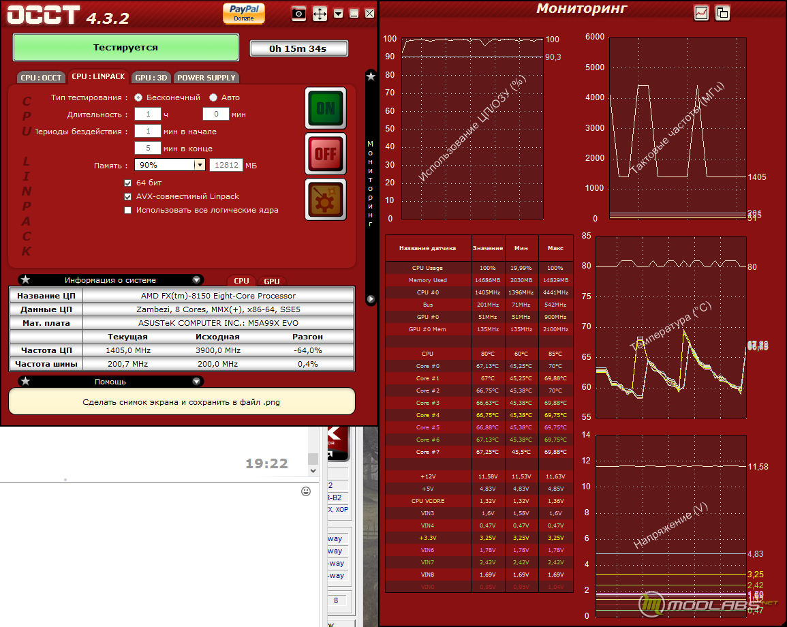Viewport: 787px width, 627px height.
Task: Click the Макс column header
Action: pyautogui.click(x=555, y=248)
